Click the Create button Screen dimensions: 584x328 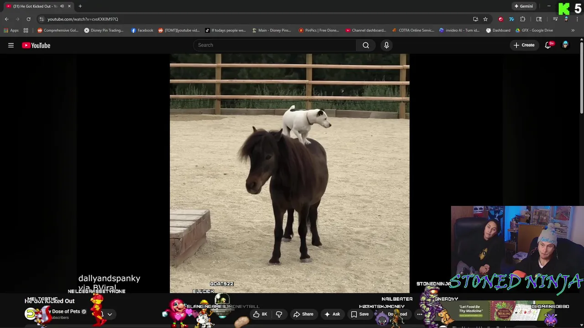(x=524, y=45)
